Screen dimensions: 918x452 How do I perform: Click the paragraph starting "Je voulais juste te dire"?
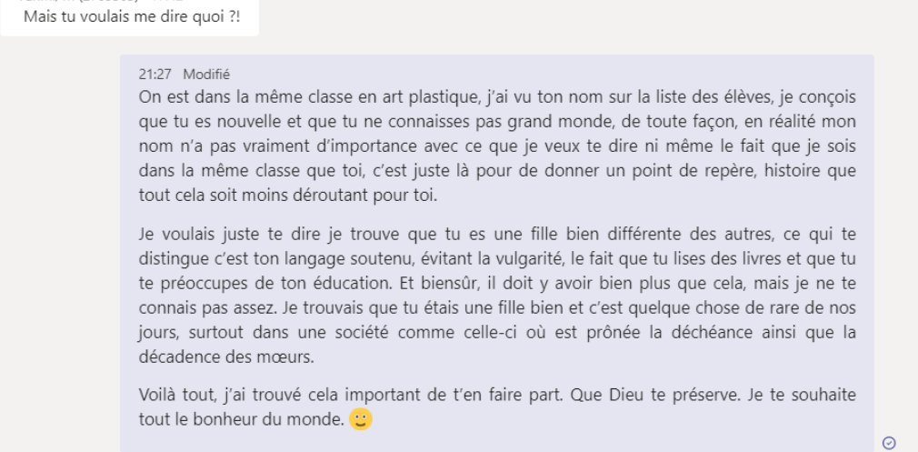tap(497, 296)
